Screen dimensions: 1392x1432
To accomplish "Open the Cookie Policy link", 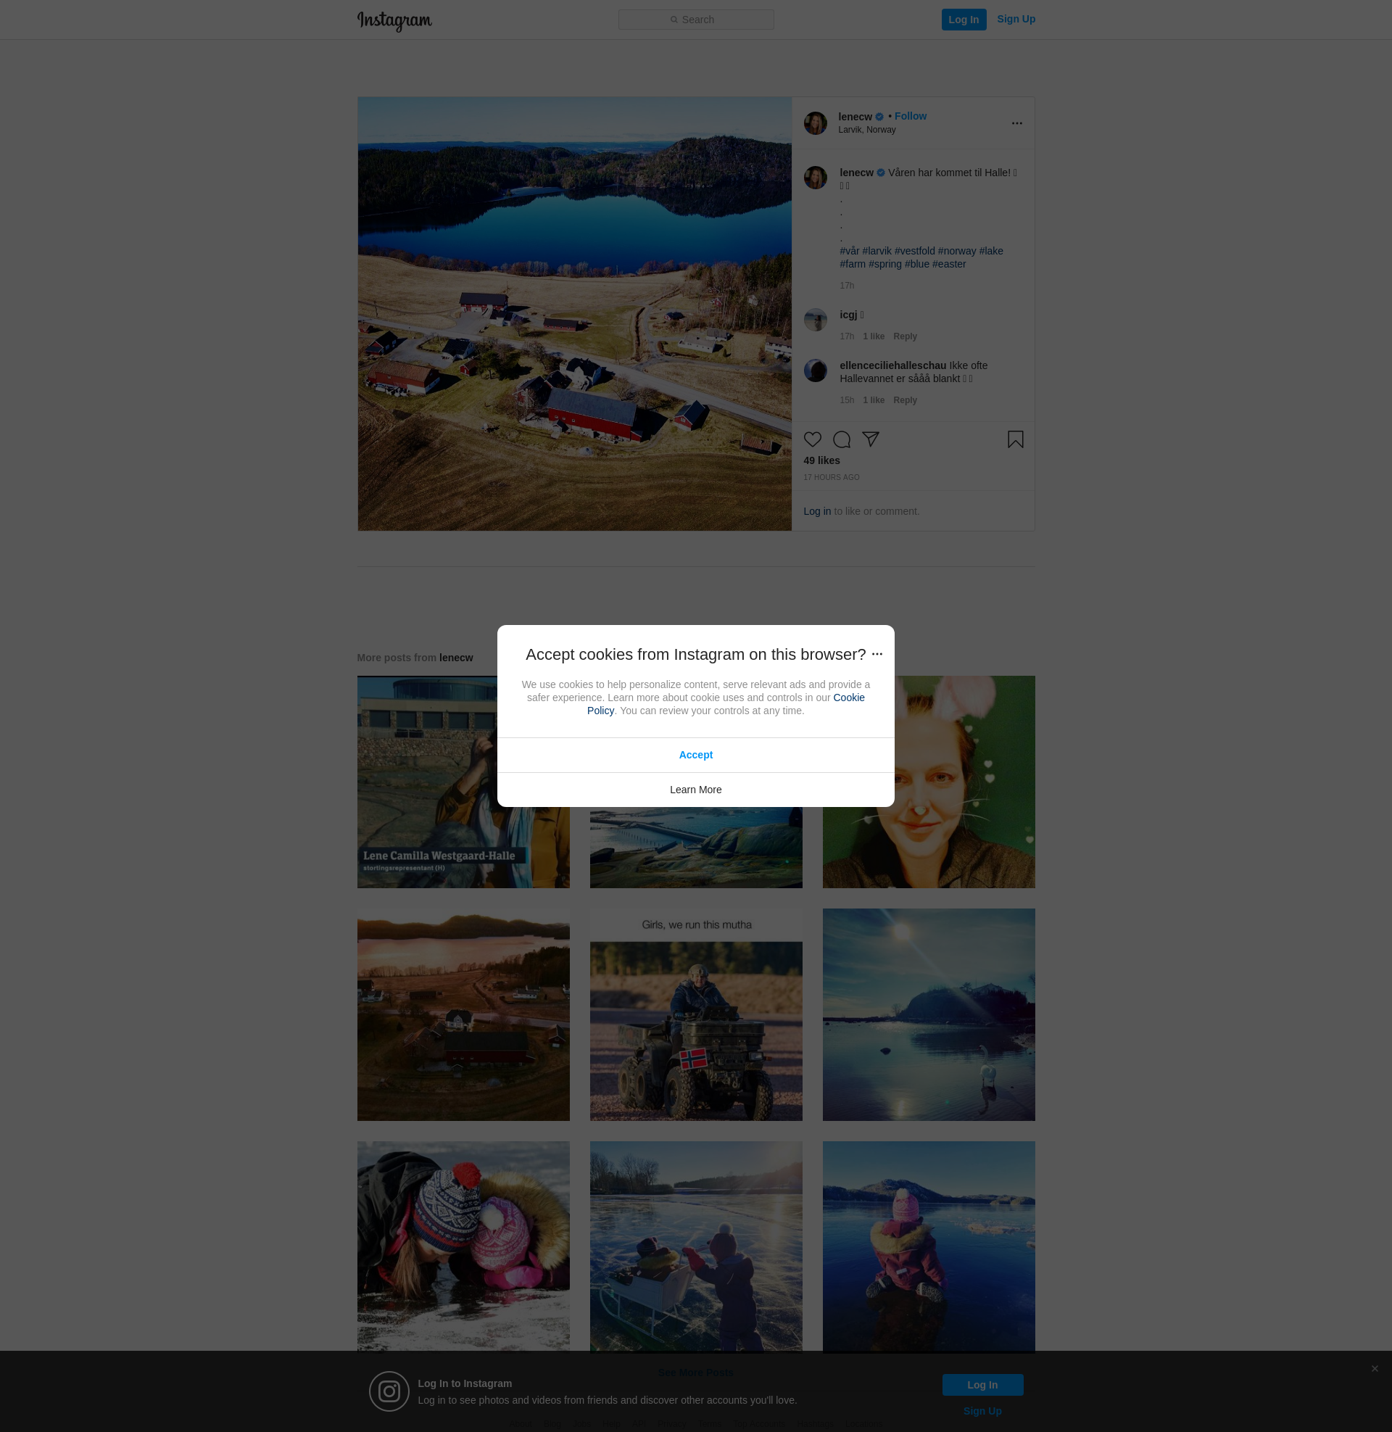I will [x=848, y=698].
